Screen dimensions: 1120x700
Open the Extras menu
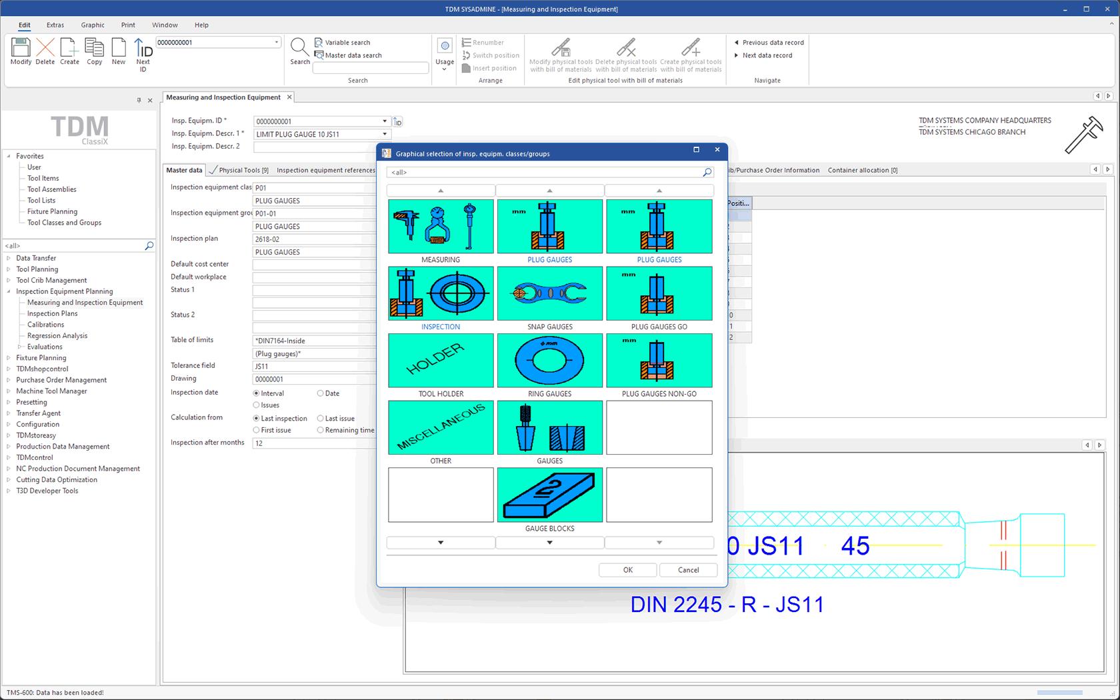(x=55, y=25)
